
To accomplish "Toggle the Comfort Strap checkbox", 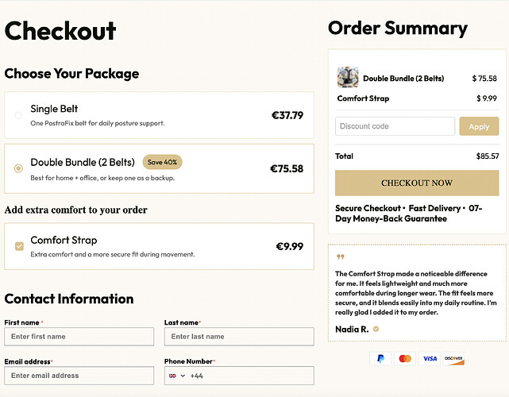I will (19, 246).
